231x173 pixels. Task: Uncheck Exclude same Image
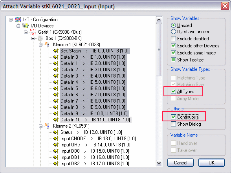pyautogui.click(x=173, y=53)
